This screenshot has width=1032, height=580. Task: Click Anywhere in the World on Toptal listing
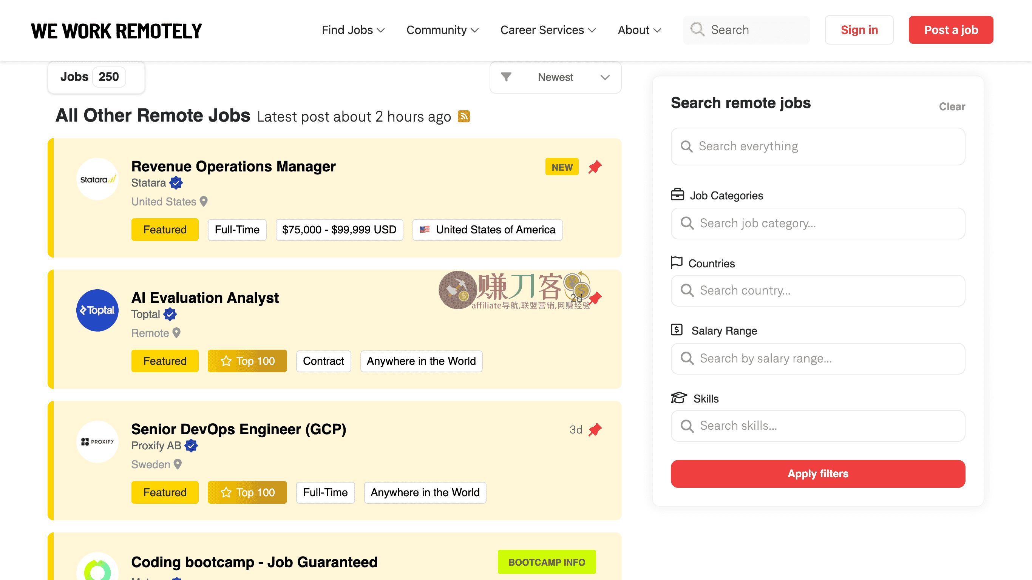coord(421,361)
